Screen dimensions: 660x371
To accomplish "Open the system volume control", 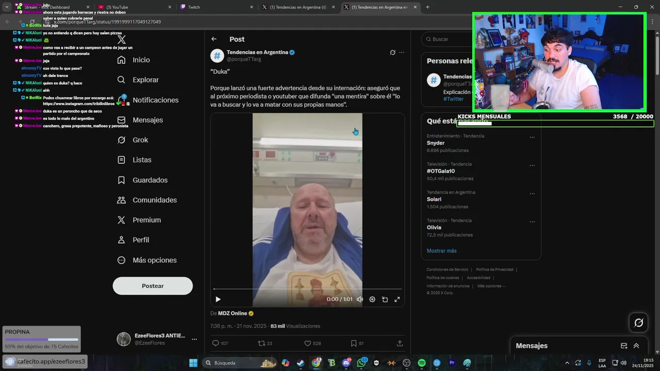I will click(x=623, y=363).
